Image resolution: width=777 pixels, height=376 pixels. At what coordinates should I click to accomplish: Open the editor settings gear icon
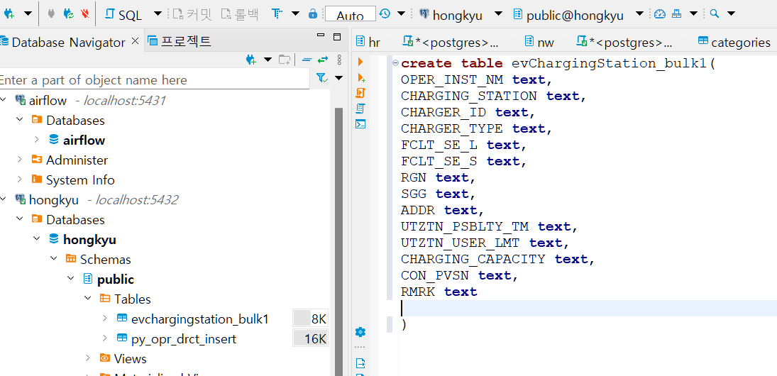[360, 332]
